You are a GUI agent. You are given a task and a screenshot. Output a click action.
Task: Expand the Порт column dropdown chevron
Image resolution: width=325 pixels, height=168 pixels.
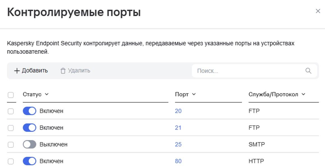(x=194, y=94)
